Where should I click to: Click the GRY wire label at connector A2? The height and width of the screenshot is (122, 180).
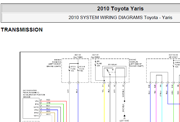click(x=114, y=91)
